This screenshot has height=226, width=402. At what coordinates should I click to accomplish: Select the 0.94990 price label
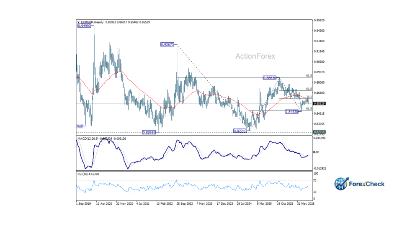click(x=84, y=26)
